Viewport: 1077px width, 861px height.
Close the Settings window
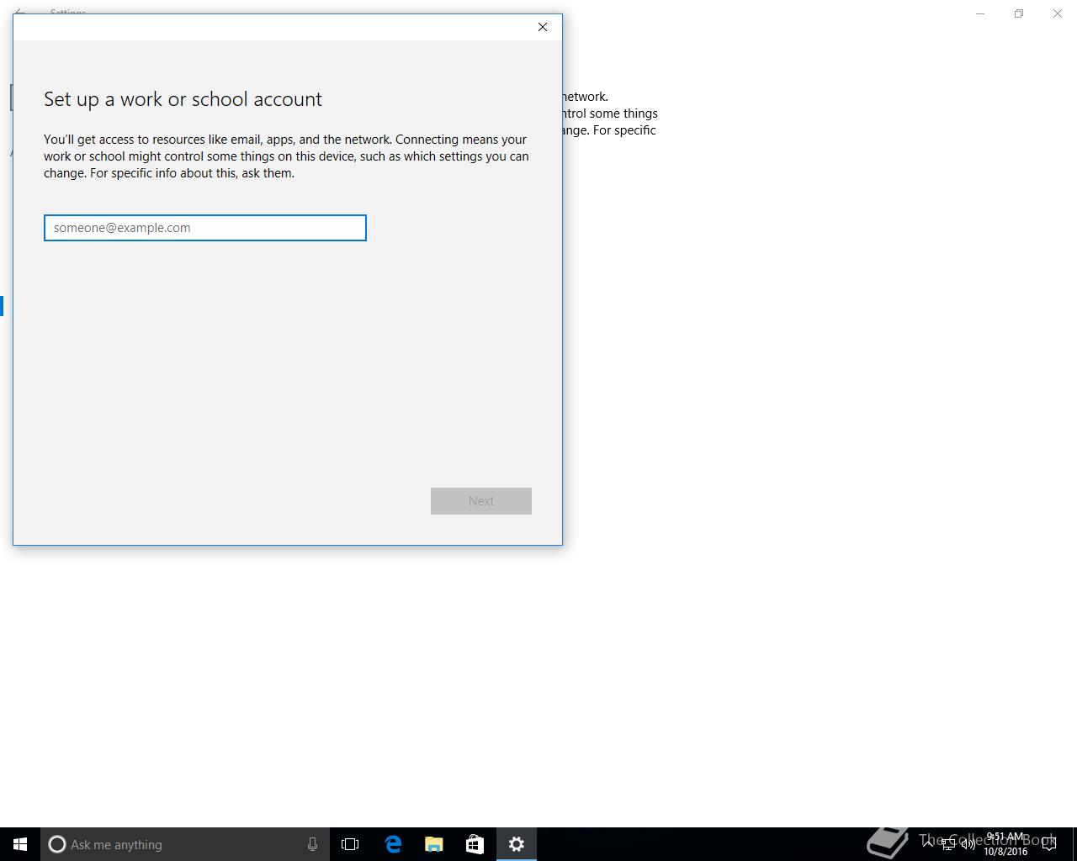(x=1058, y=13)
